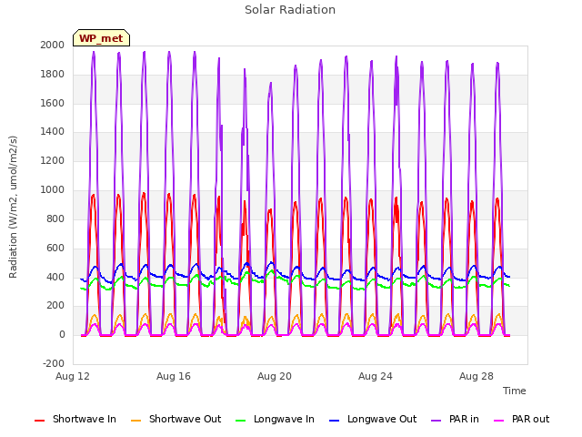Click the -200 y-axis tick label
This screenshot has height=437, width=582.
(x=54, y=363)
